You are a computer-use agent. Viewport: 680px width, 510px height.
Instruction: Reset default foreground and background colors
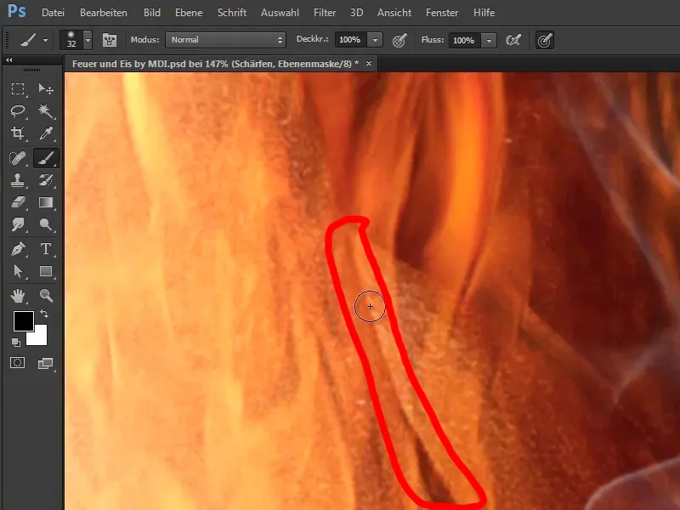click(x=16, y=343)
